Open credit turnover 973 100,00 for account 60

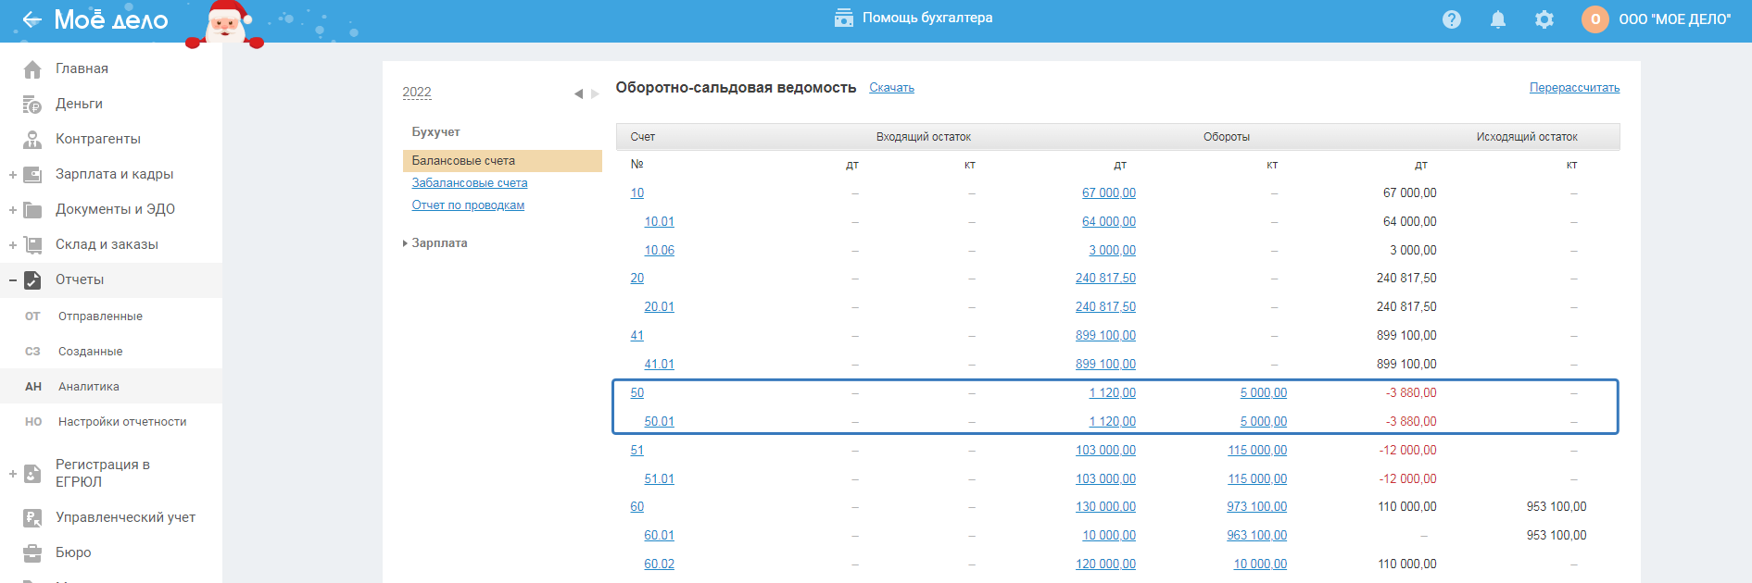pyautogui.click(x=1257, y=507)
